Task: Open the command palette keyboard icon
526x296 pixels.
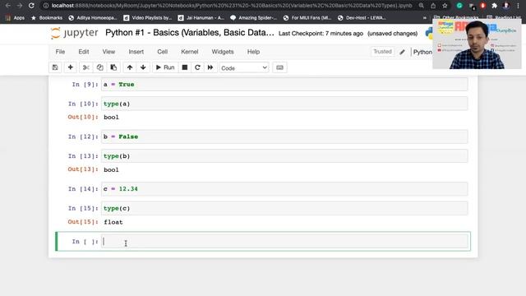Action: pos(279,67)
